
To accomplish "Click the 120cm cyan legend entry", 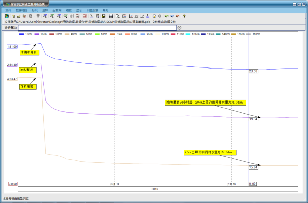I will click(x=192, y=34).
